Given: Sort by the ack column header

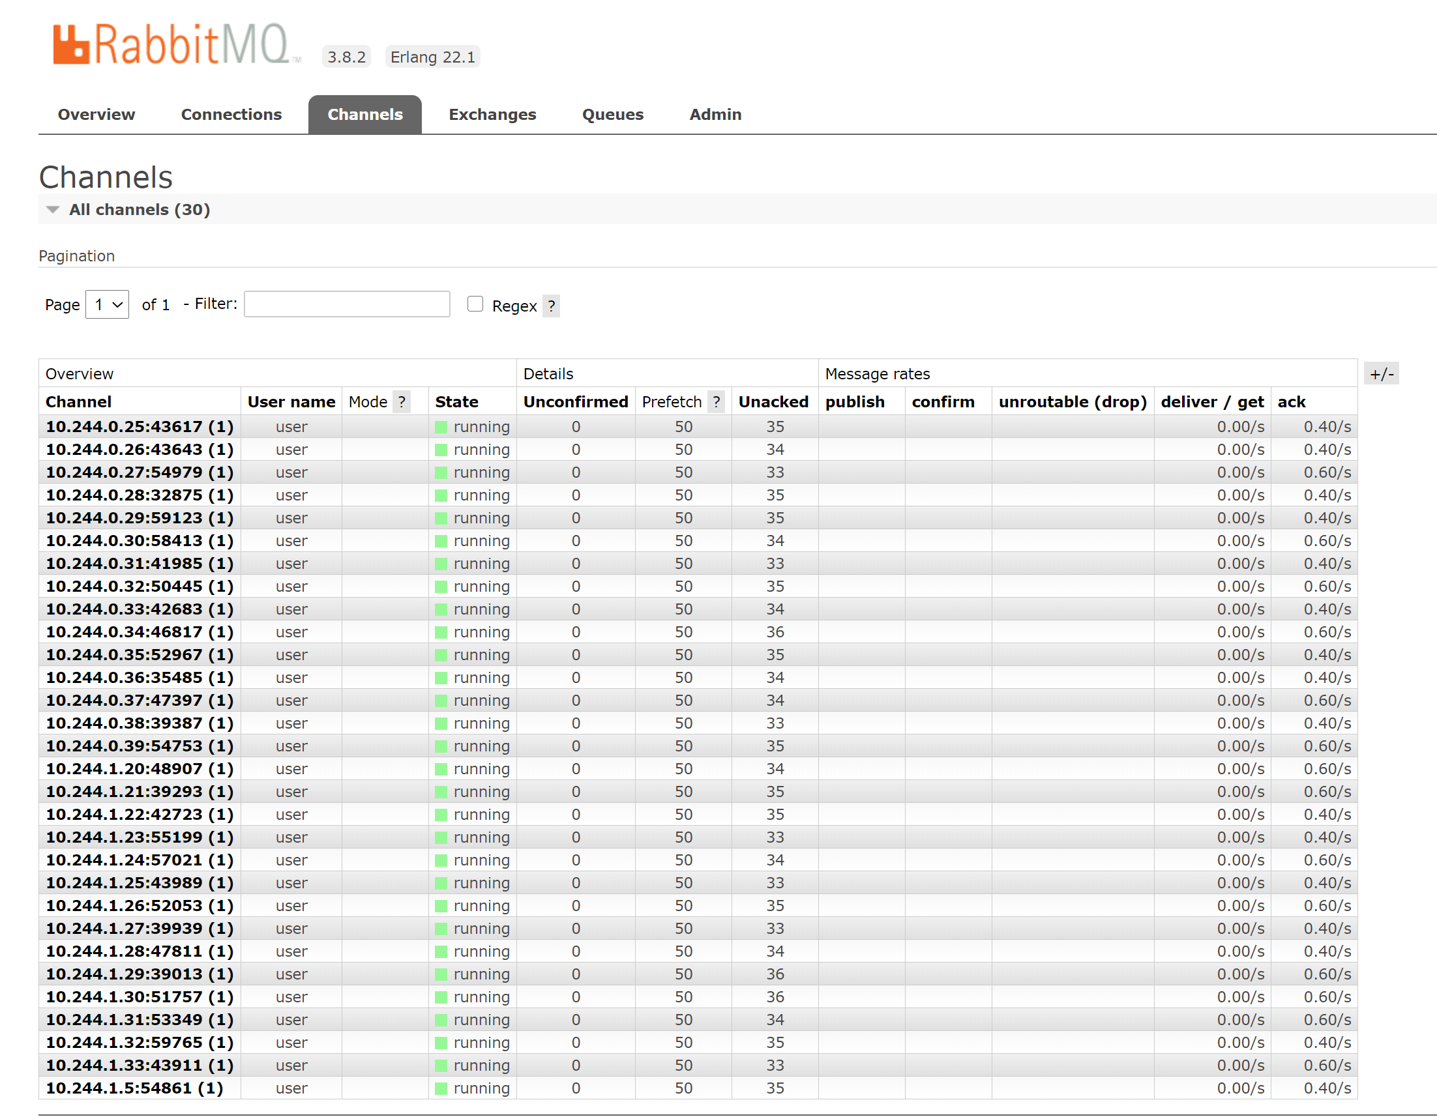Looking at the screenshot, I should pos(1291,402).
